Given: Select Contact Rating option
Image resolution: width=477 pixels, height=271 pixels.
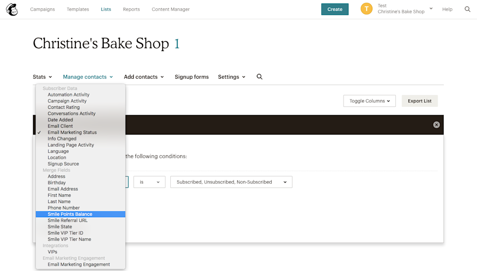Looking at the screenshot, I should (80, 107).
